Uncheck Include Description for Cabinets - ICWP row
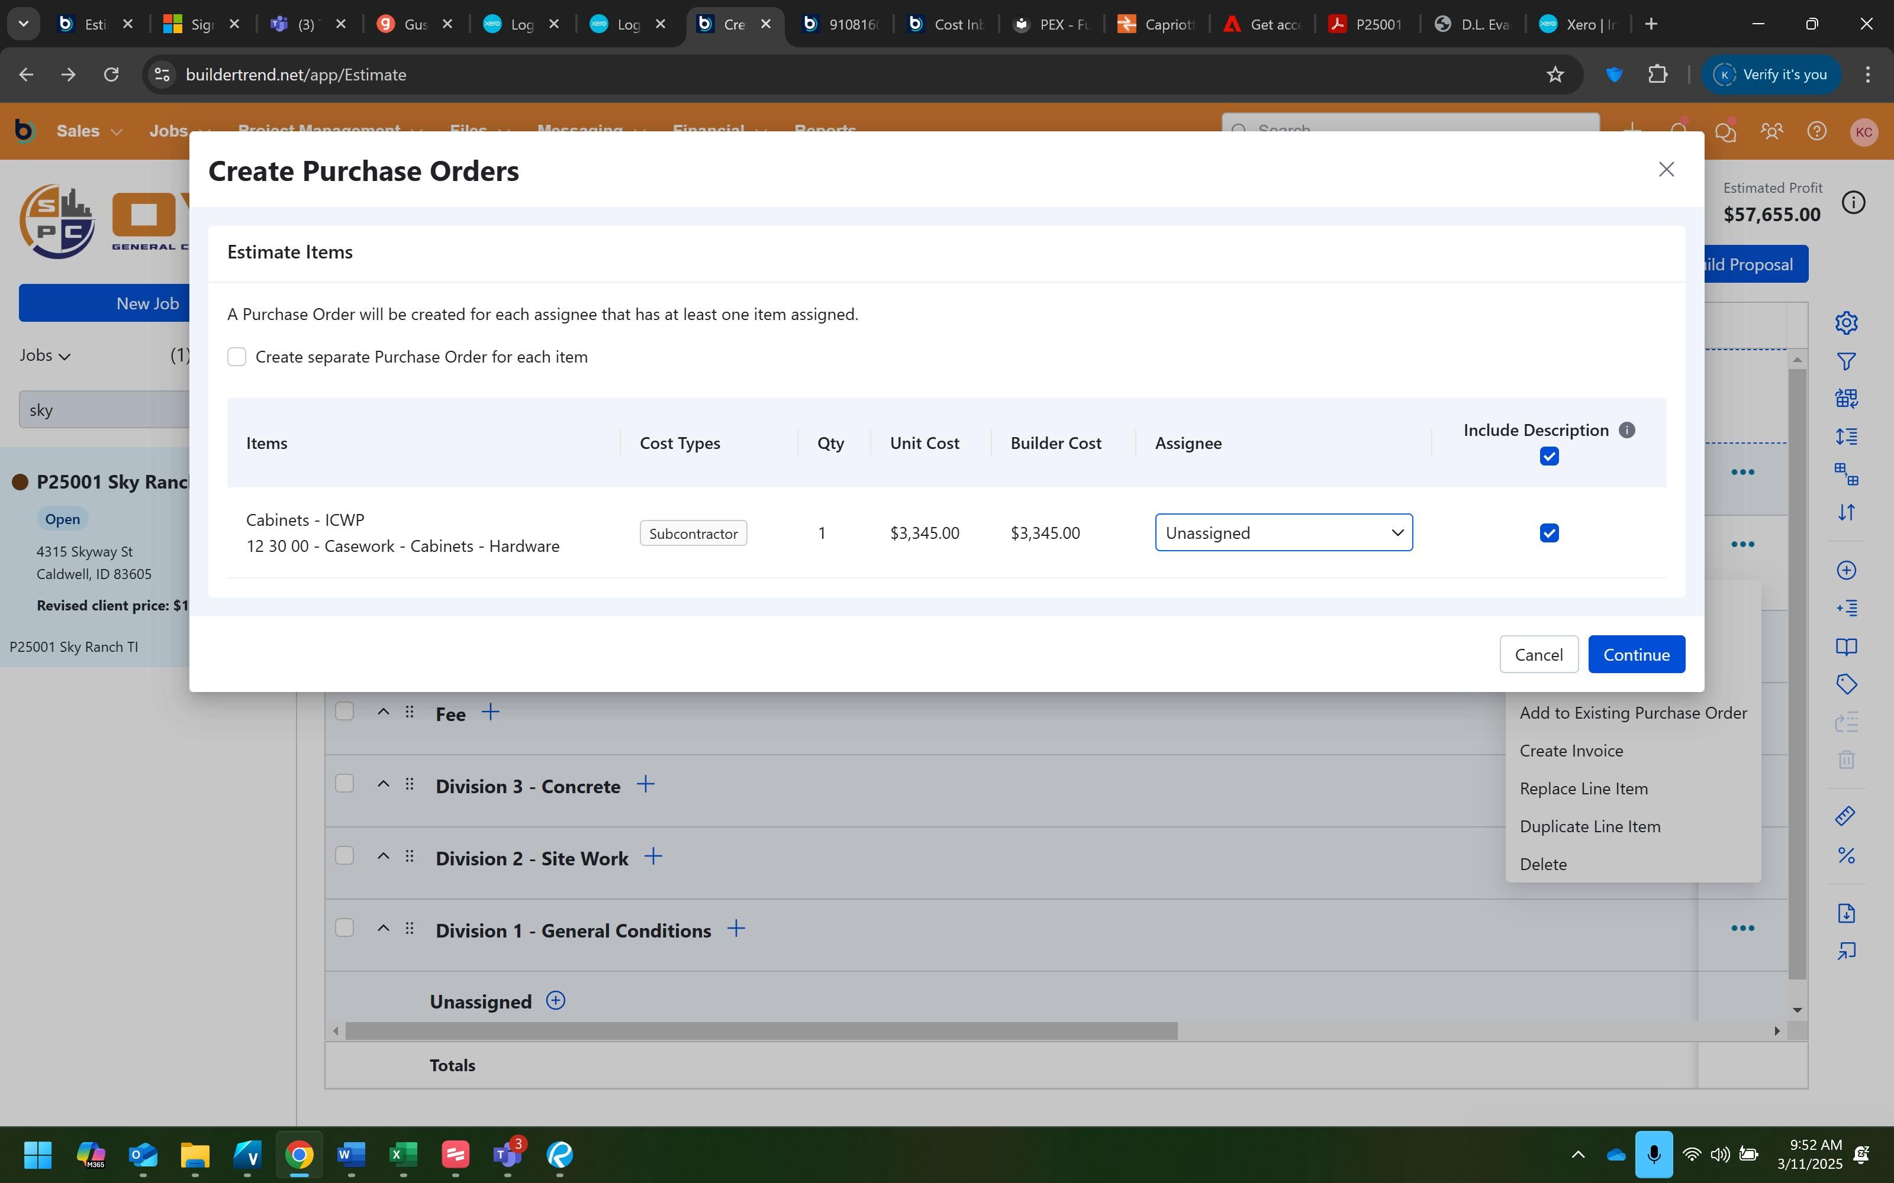The height and width of the screenshot is (1183, 1894). (1549, 533)
